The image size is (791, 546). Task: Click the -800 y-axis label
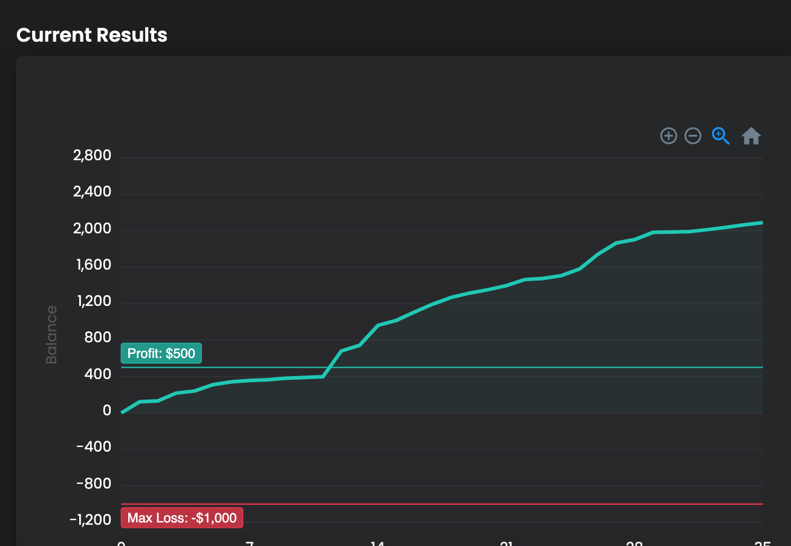pos(94,484)
